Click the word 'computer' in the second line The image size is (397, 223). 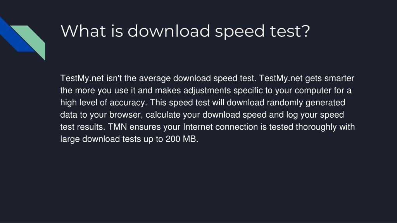point(313,91)
